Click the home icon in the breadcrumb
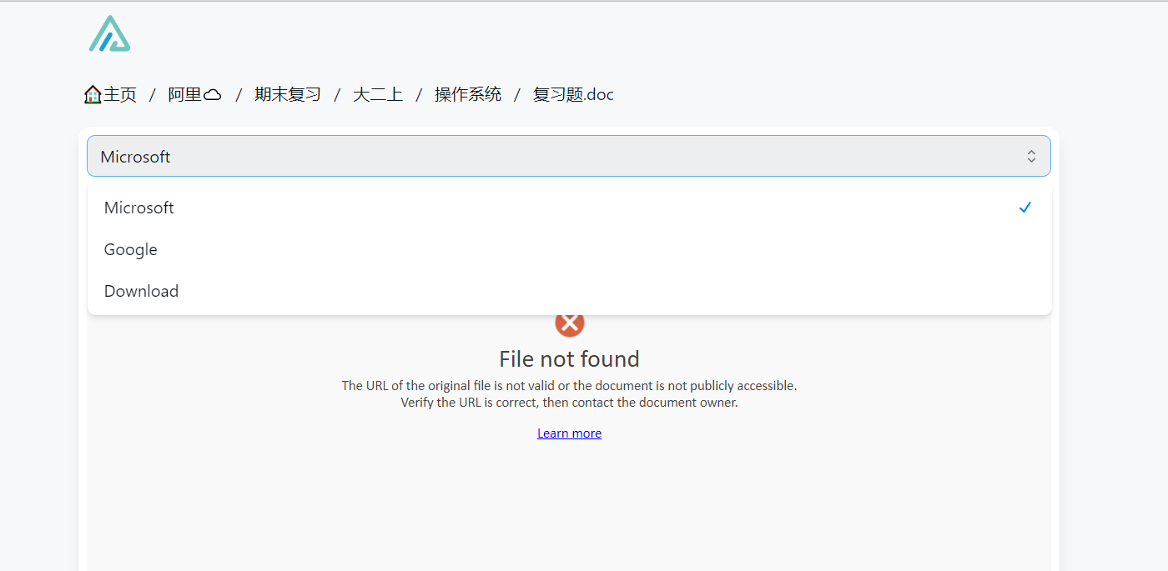The height and width of the screenshot is (571, 1168). pyautogui.click(x=93, y=95)
